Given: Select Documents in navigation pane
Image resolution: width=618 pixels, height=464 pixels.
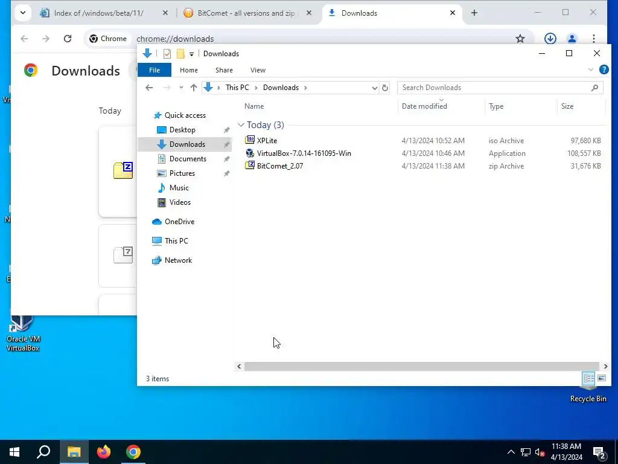Looking at the screenshot, I should 188,159.
